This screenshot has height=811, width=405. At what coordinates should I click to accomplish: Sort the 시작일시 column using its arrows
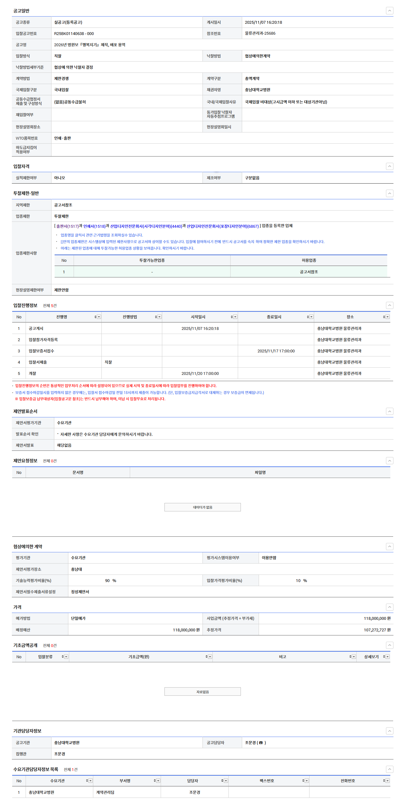coord(232,317)
